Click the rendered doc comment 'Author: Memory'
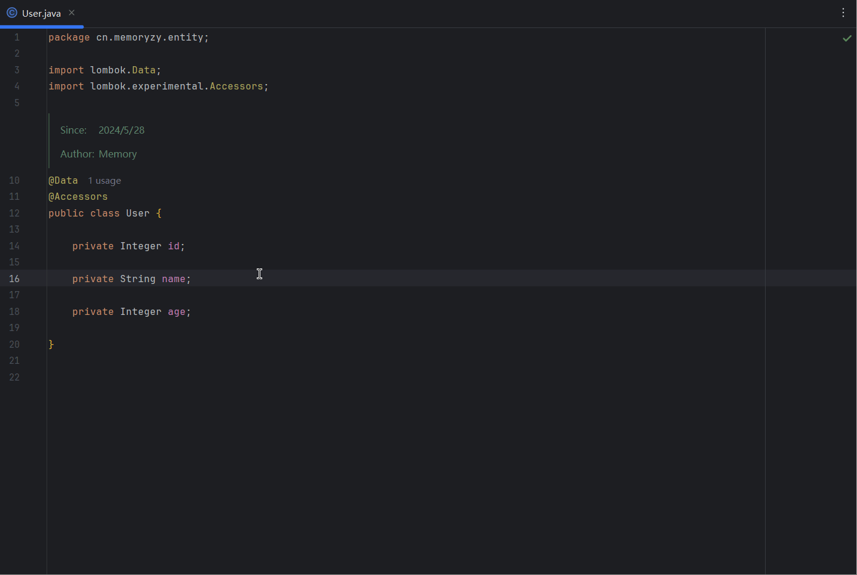857x575 pixels. pyautogui.click(x=99, y=154)
